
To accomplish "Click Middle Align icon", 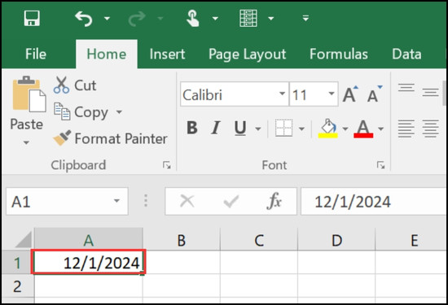I will pos(430,92).
